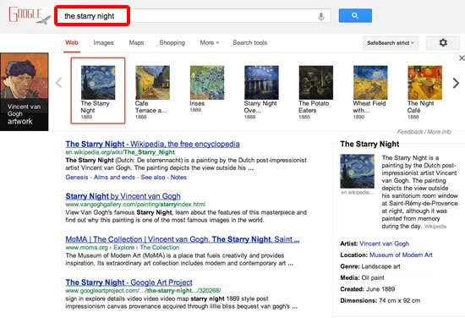The width and height of the screenshot is (465, 318).
Task: Click the Artist Vincent van Gogh link
Action: pos(385,244)
